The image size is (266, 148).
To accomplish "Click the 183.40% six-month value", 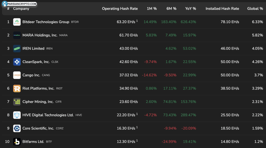I will [x=169, y=22].
